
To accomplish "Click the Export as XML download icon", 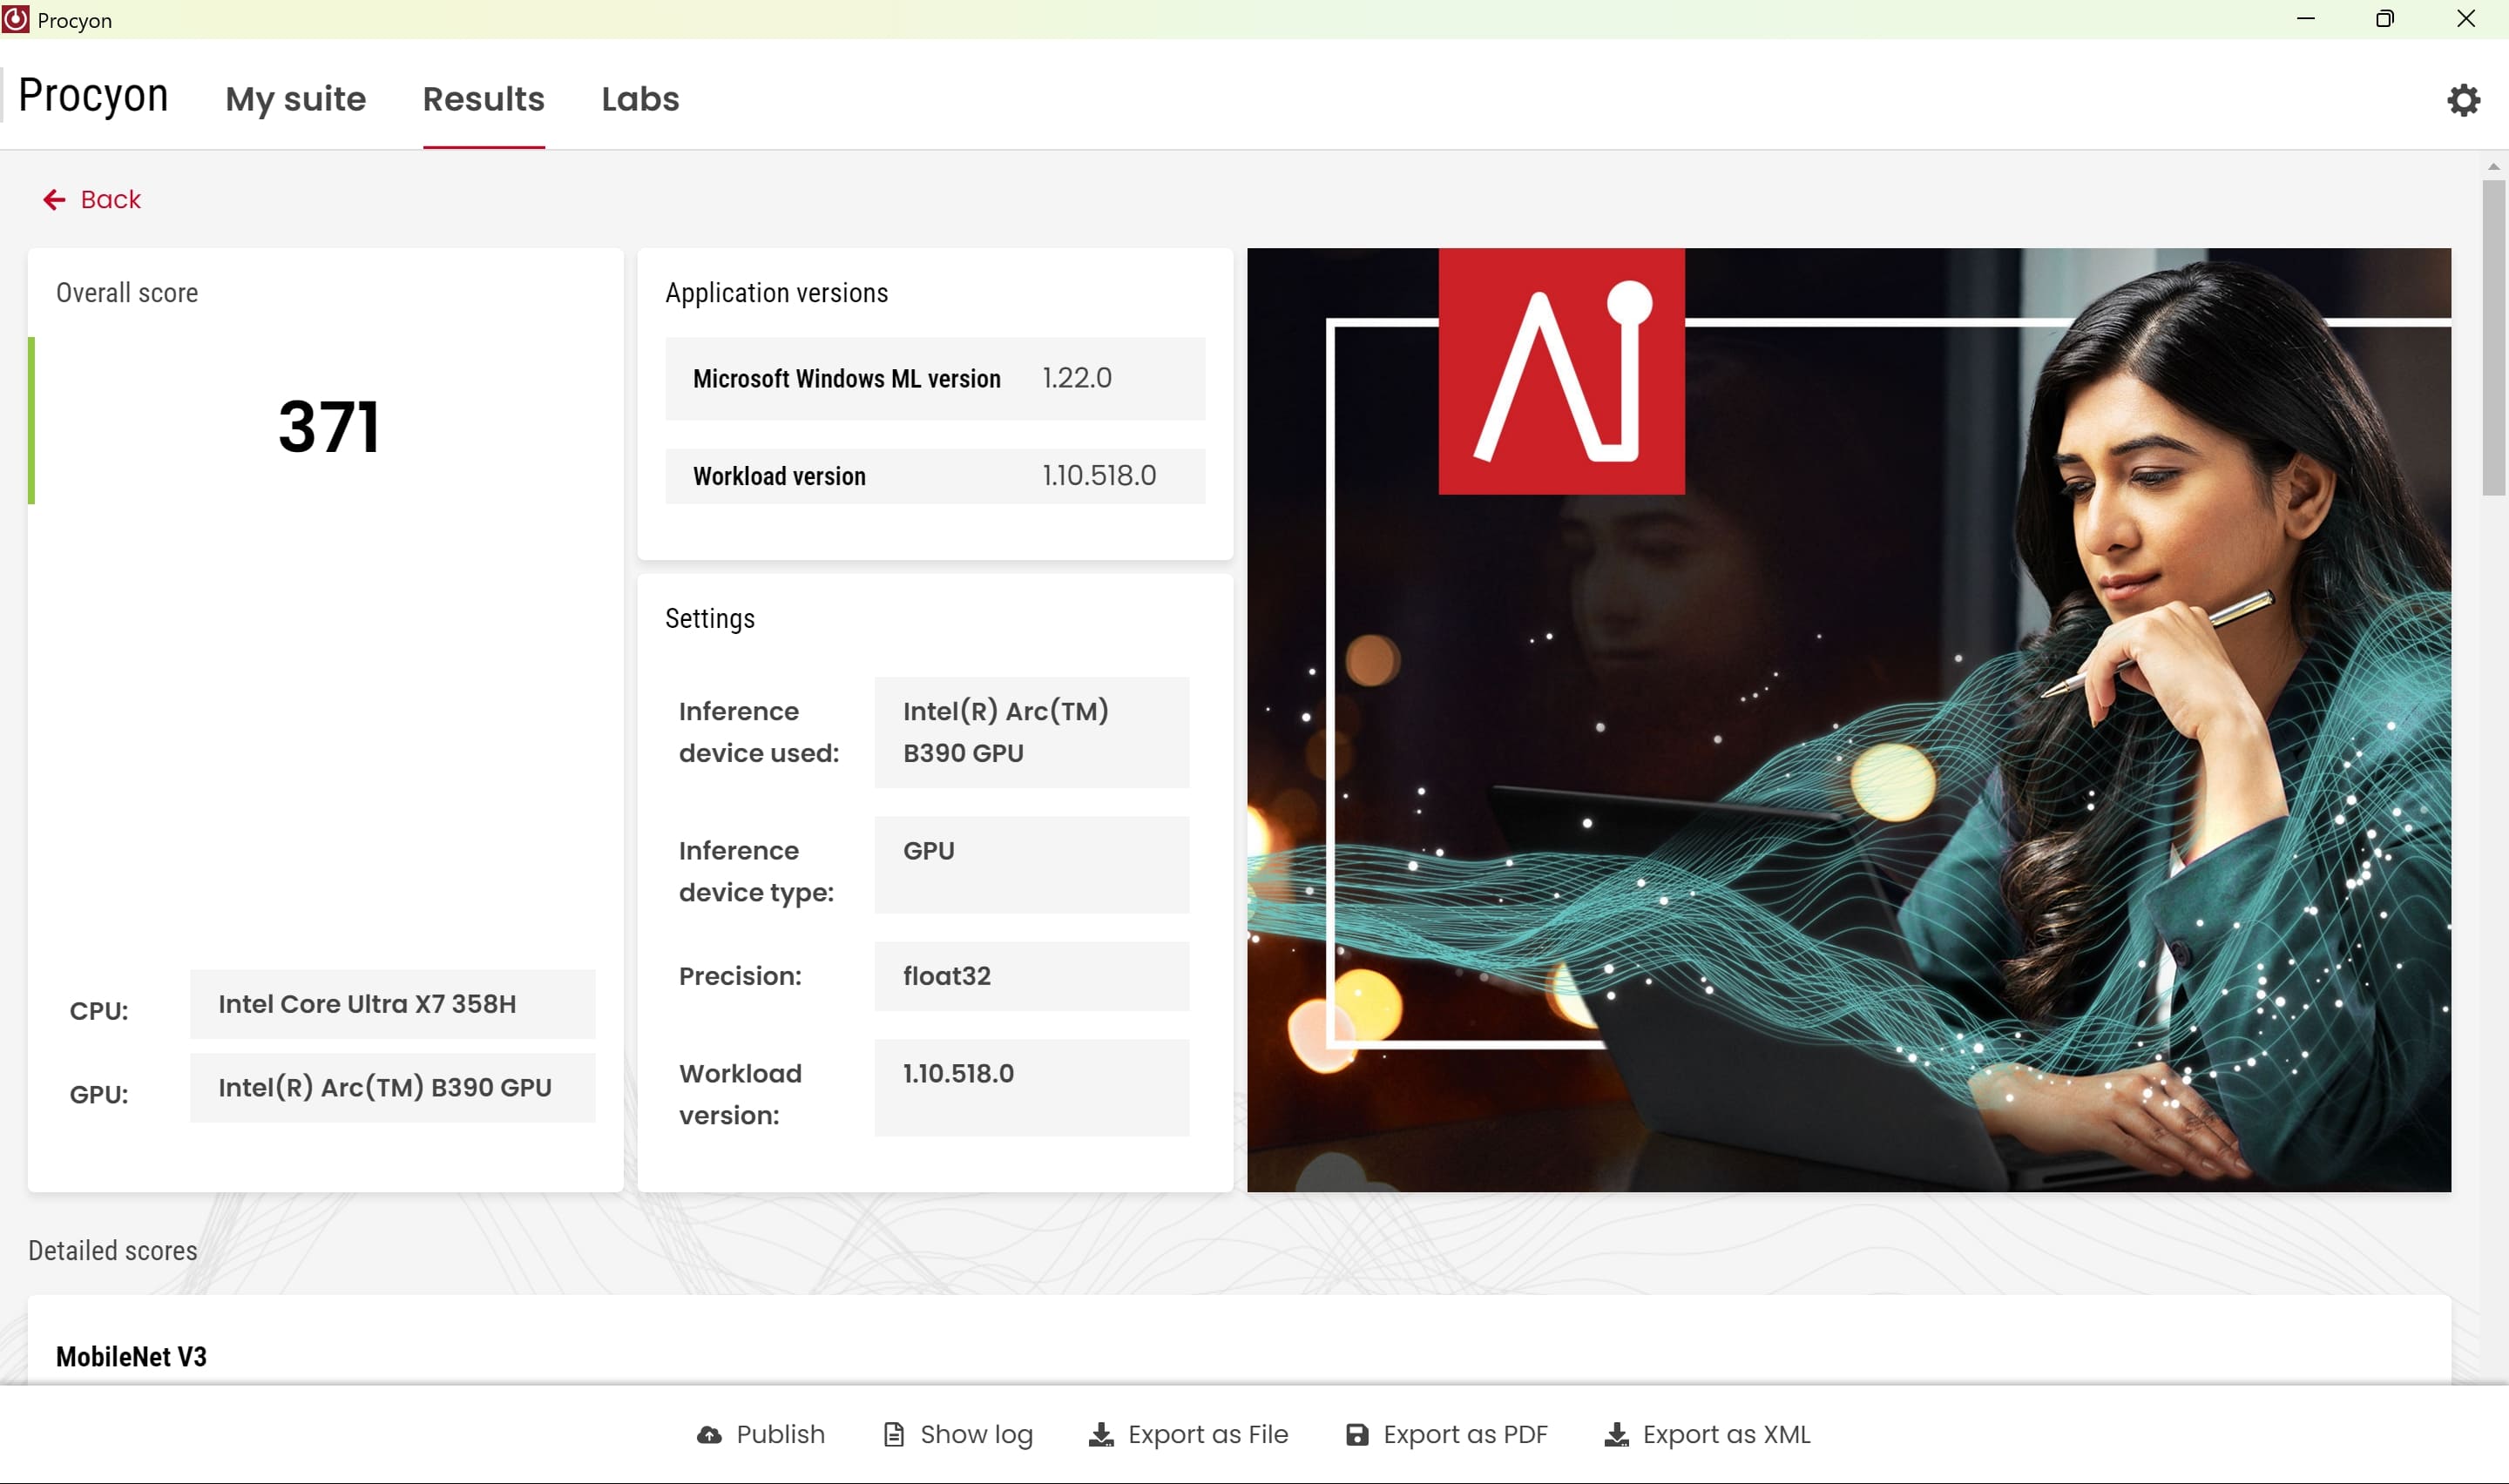I will click(1616, 1435).
